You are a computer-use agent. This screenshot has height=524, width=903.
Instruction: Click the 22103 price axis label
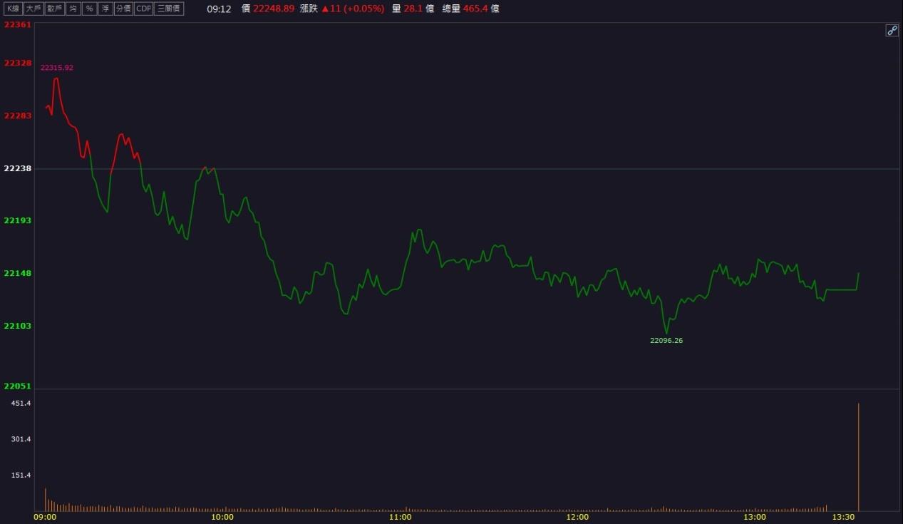pyautogui.click(x=18, y=326)
